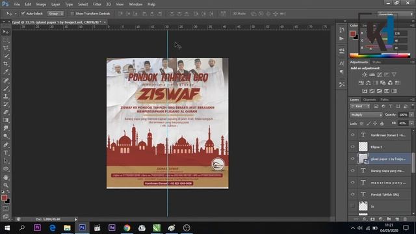This screenshot has height=234, width=416.
Task: Add a Curves adjustment
Action: coord(380,75)
